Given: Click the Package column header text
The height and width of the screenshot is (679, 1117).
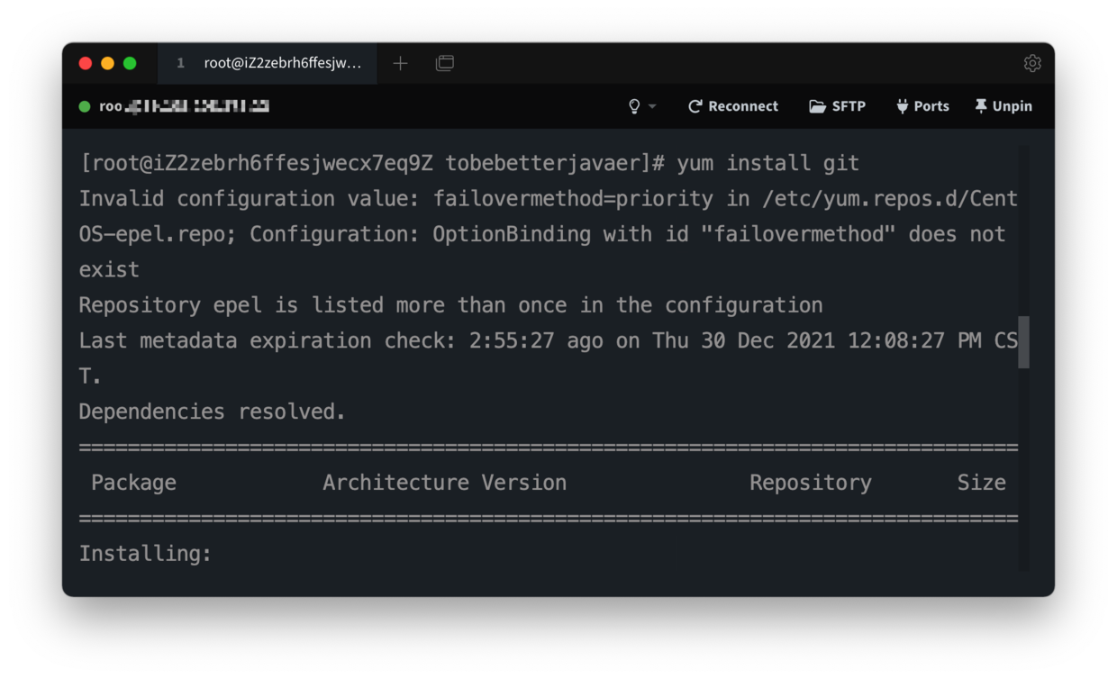Looking at the screenshot, I should coord(133,483).
